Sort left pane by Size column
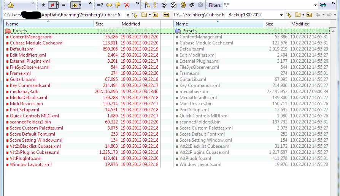The width and height of the screenshot is (340, 196). (x=106, y=24)
